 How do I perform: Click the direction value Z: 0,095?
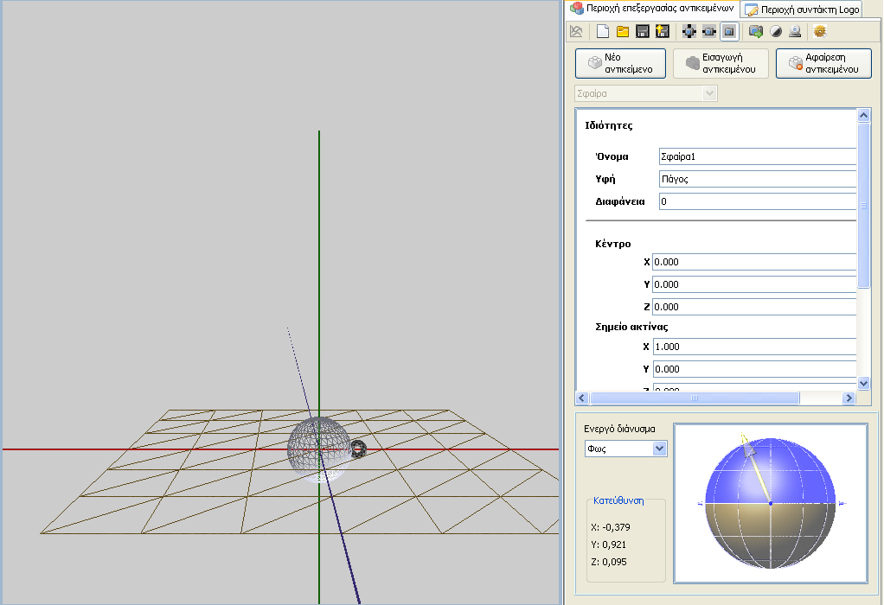(609, 562)
